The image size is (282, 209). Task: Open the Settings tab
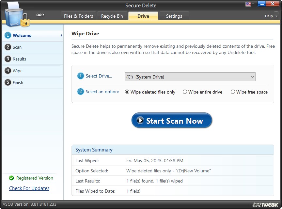[174, 16]
